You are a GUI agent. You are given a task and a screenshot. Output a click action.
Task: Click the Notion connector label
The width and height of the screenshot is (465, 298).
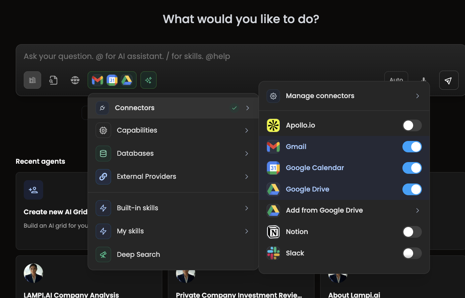pyautogui.click(x=297, y=232)
